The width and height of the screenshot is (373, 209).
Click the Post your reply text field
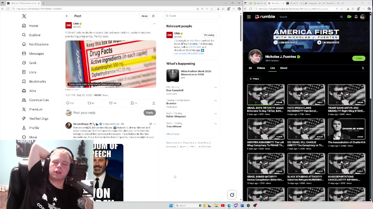(x=108, y=113)
